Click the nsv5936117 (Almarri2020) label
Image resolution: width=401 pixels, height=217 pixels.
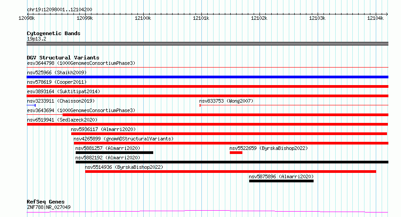103,129
